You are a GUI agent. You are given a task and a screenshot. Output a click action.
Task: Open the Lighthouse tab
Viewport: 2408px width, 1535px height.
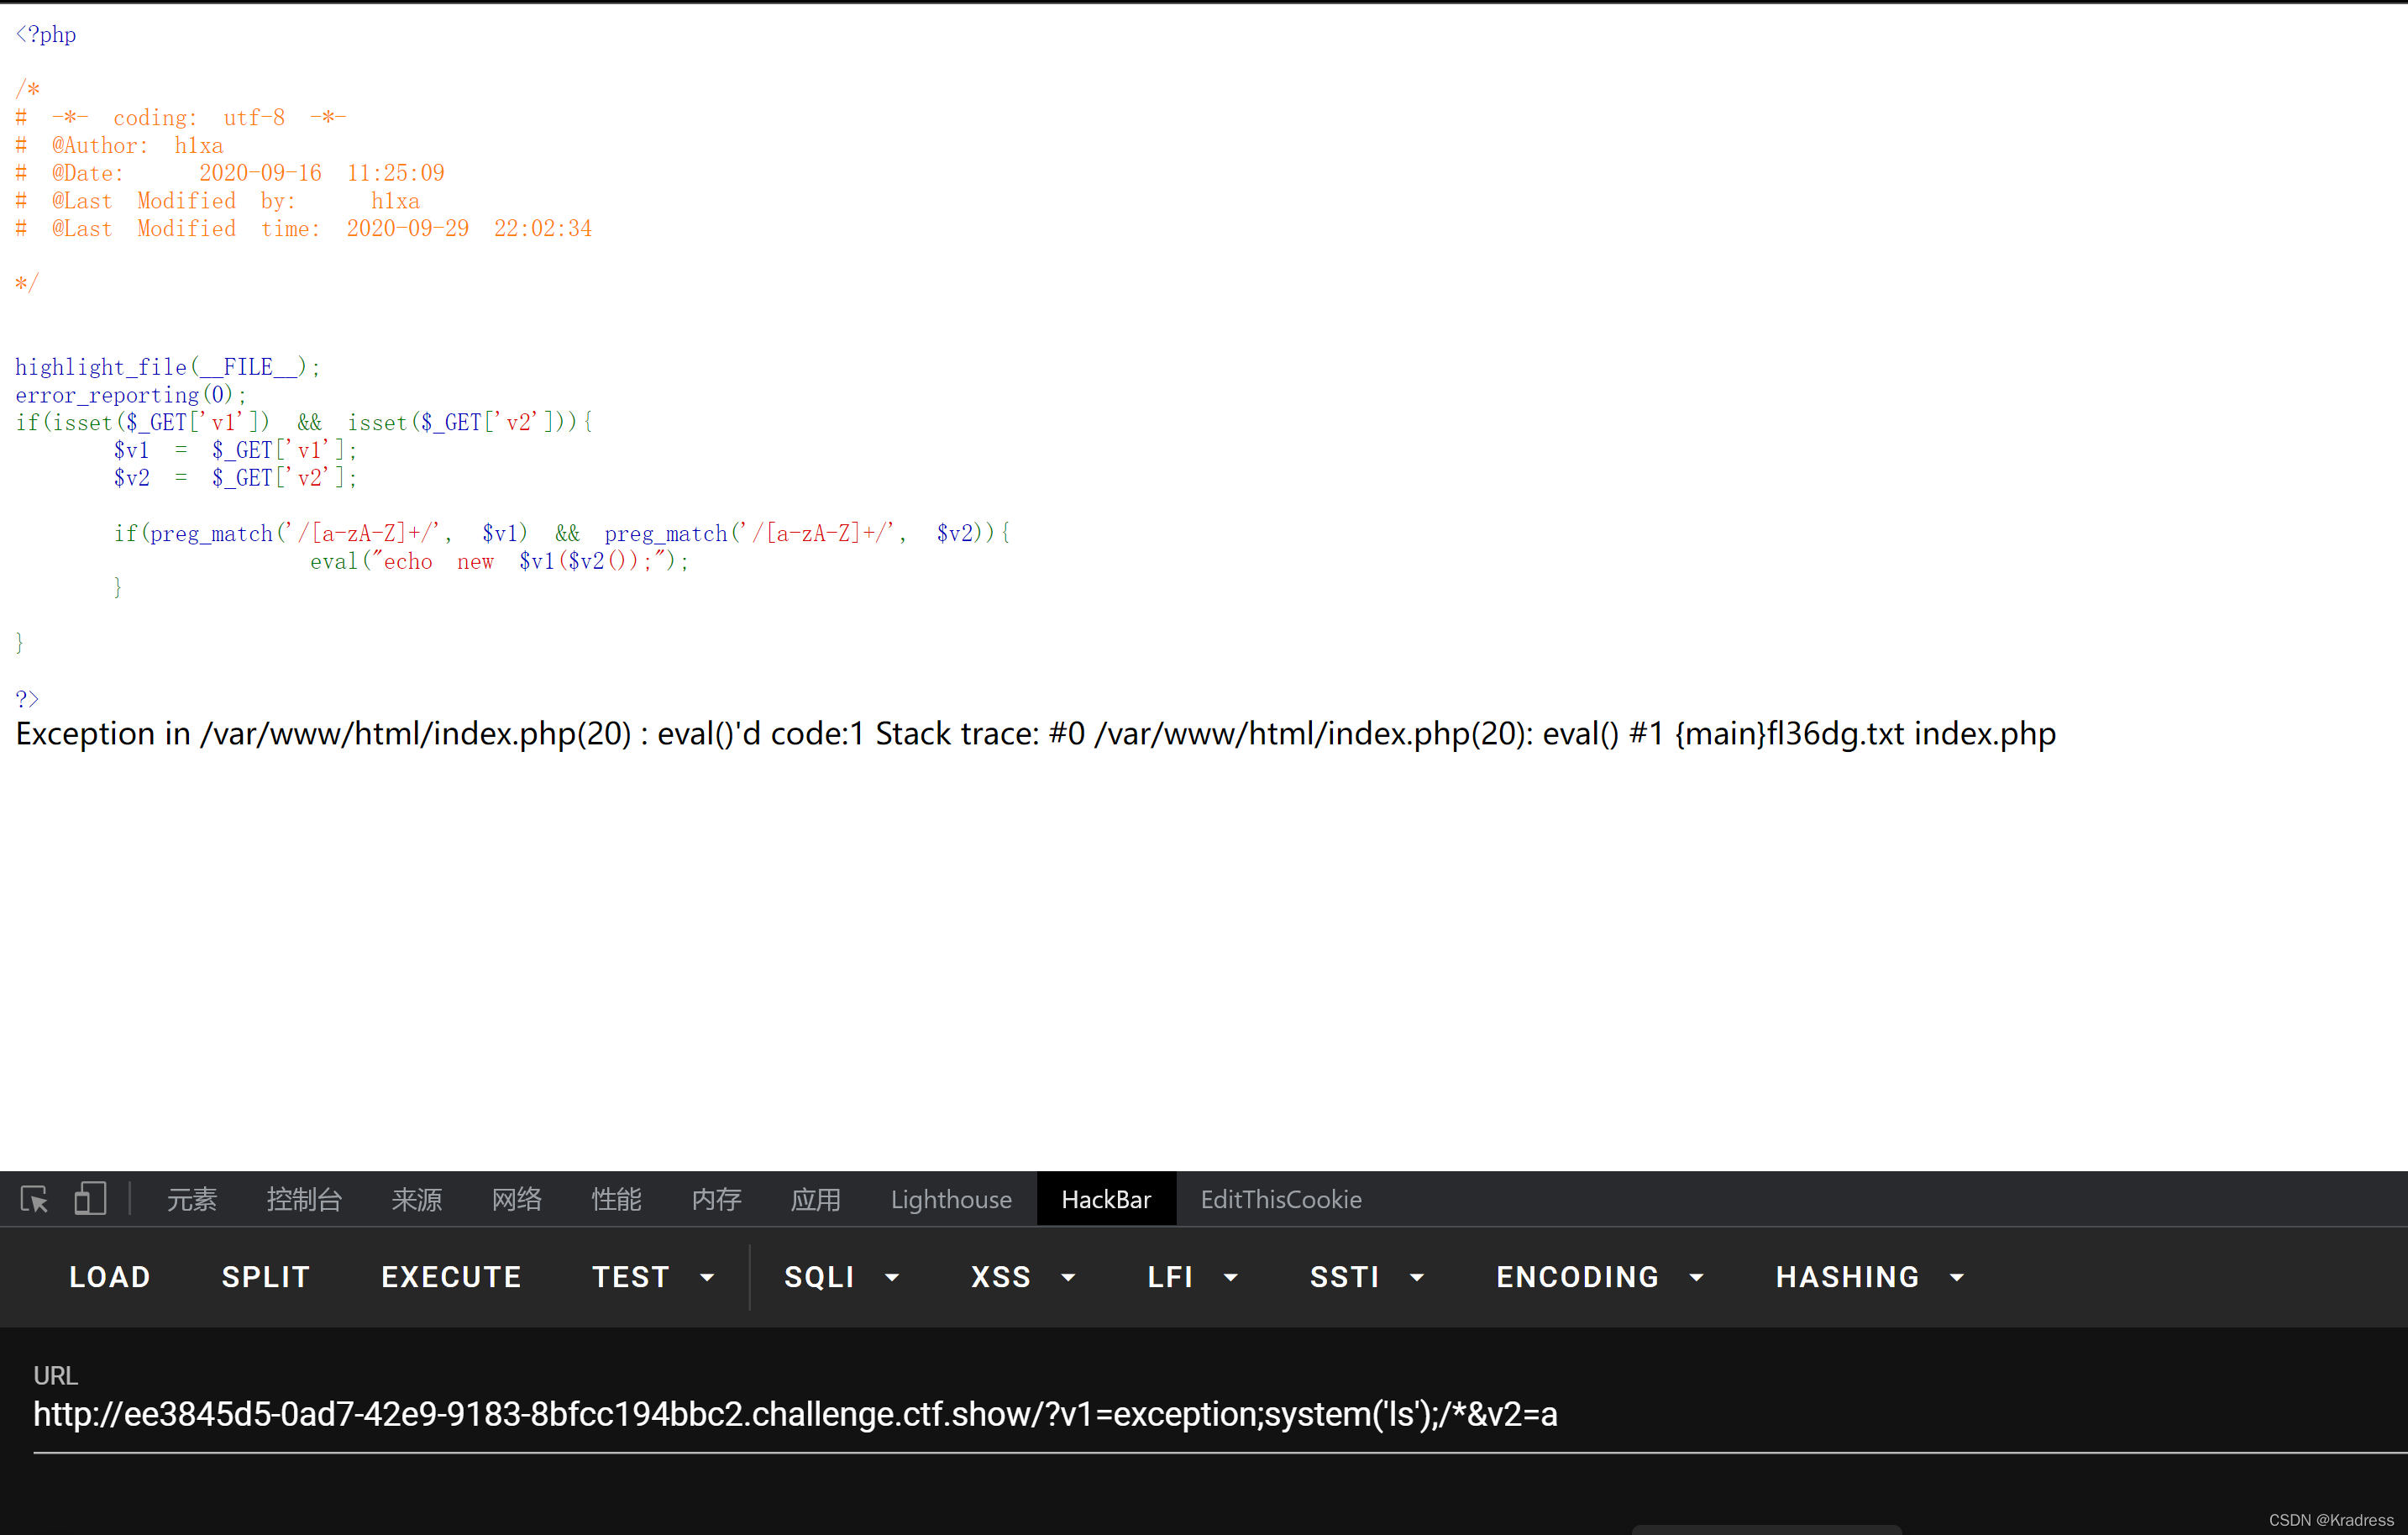coord(950,1199)
